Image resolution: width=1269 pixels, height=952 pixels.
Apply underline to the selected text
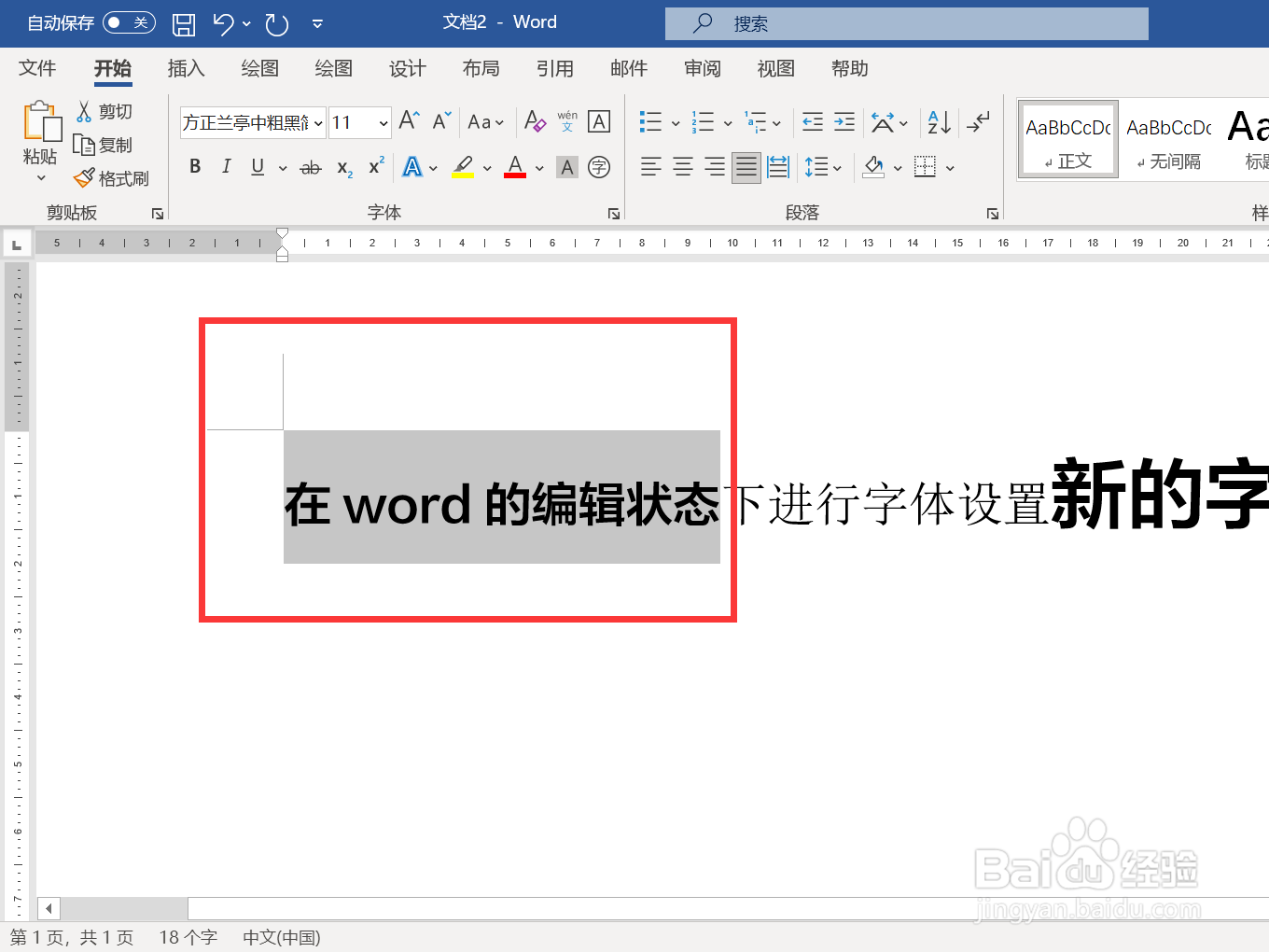tap(256, 167)
